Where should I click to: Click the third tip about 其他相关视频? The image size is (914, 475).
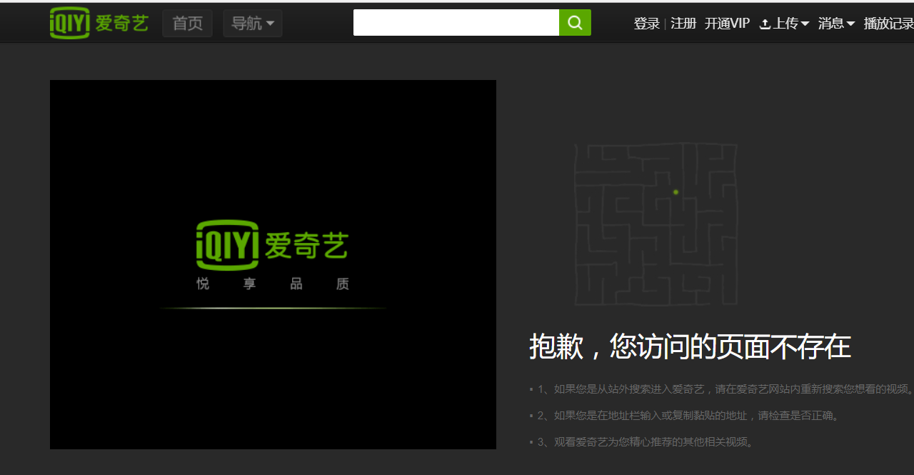point(643,442)
